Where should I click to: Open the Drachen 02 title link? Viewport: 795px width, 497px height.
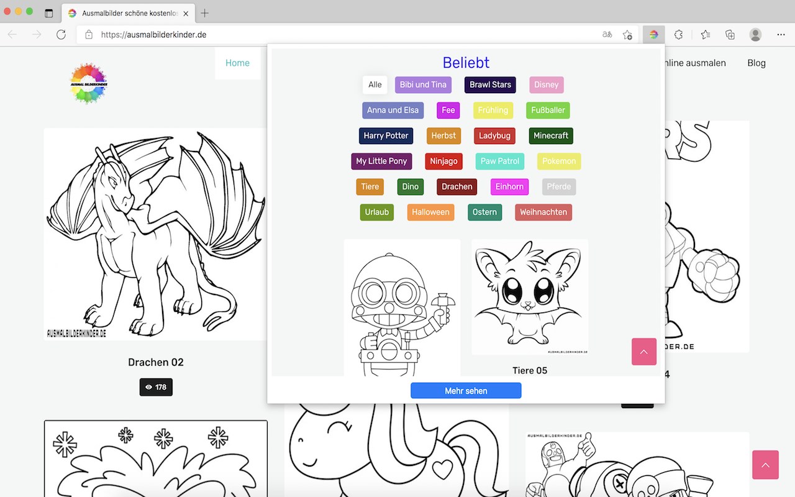[x=156, y=362]
